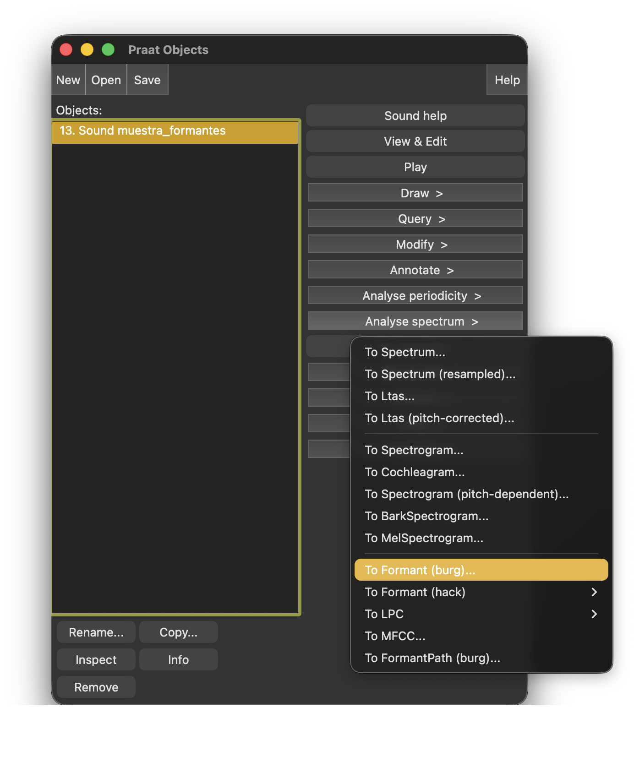Open the Save menu
This screenshot has height=773, width=634.
pos(147,80)
